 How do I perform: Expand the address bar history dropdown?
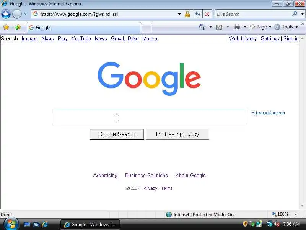click(179, 14)
